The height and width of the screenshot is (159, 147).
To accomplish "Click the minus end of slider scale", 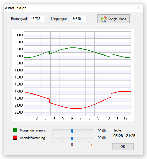I will 52,145.
